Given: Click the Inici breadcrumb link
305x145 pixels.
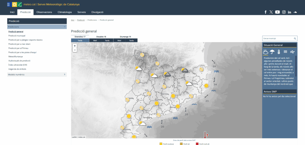Looking at the screenshot, I should tap(73, 20).
